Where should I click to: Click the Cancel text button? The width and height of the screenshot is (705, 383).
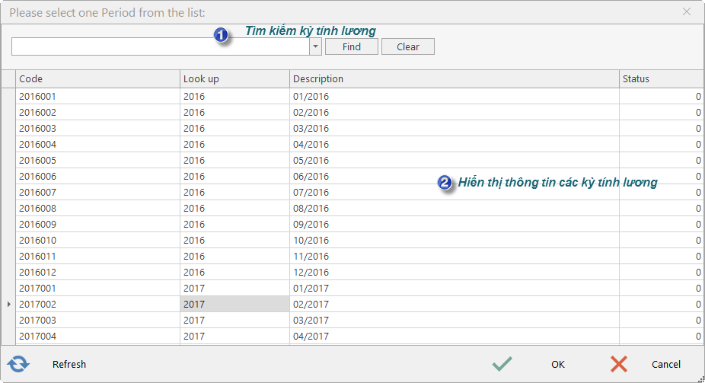click(666, 364)
